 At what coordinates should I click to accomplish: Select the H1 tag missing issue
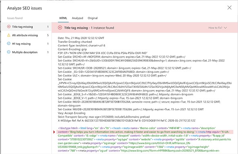[27, 44]
